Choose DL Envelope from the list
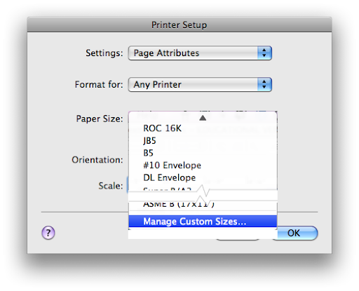The height and width of the screenshot is (291, 359). (x=203, y=177)
